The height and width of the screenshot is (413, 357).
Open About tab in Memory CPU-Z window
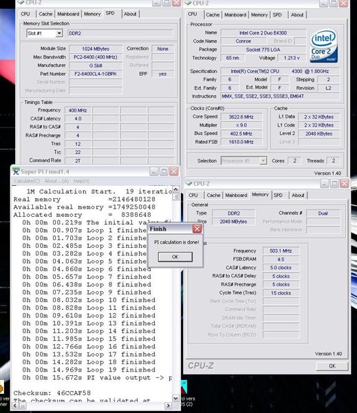coord(298,195)
